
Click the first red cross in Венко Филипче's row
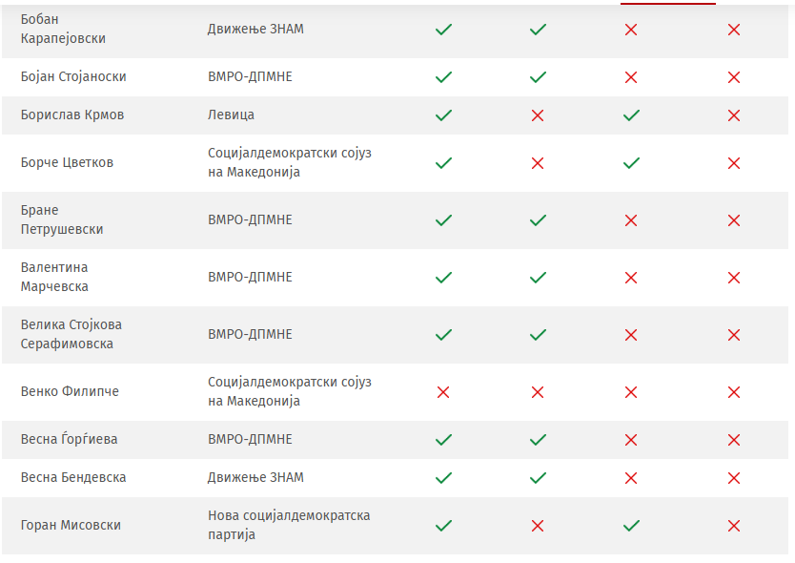(x=443, y=392)
